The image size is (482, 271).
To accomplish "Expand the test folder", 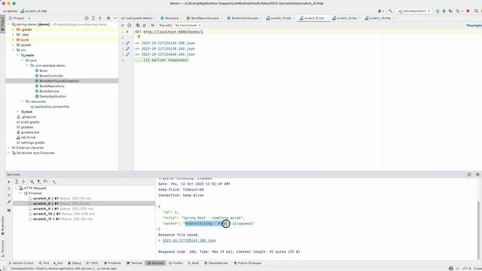I will [x=17, y=112].
